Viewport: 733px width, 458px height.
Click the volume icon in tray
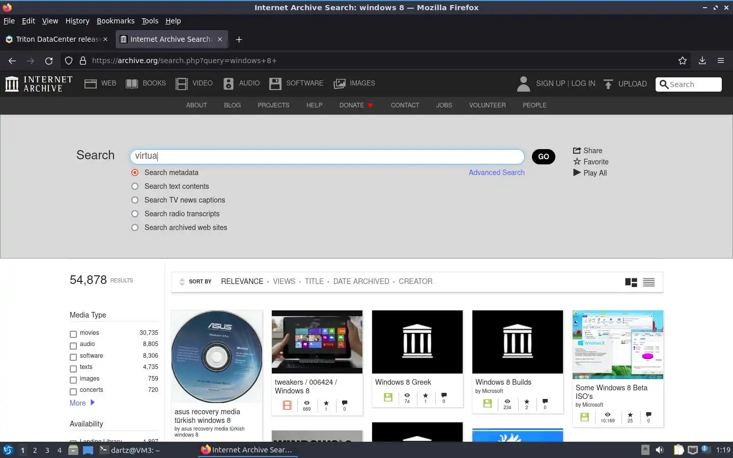660,450
